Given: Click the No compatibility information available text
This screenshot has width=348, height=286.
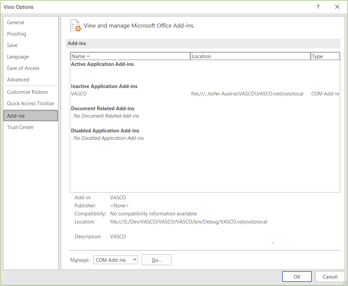Looking at the screenshot, I should pyautogui.click(x=154, y=214).
